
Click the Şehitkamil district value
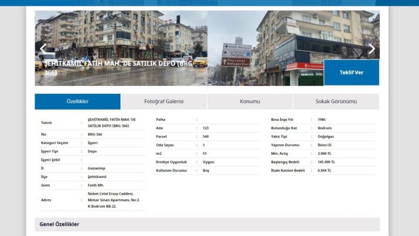coord(97,177)
